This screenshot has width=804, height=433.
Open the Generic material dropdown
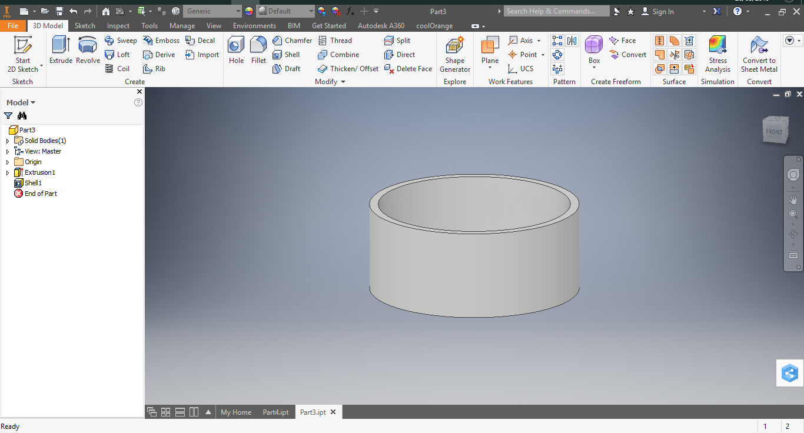tap(212, 11)
